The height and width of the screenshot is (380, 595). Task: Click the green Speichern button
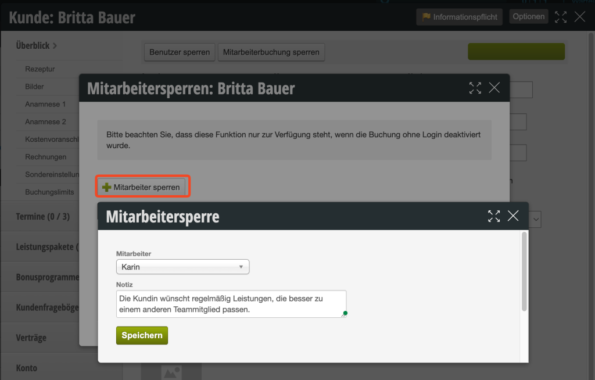(x=142, y=336)
